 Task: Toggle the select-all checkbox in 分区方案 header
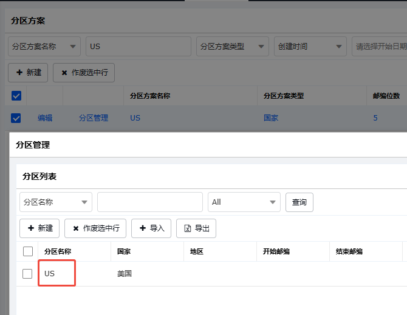click(x=16, y=96)
